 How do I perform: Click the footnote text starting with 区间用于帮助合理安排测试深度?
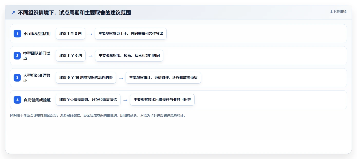pos(98,115)
